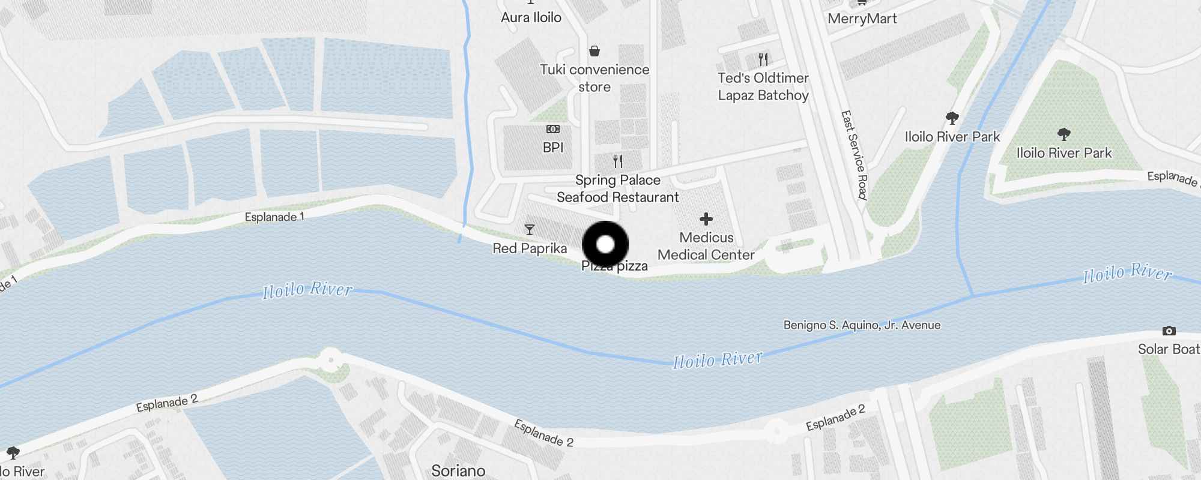The image size is (1201, 480).
Task: Select the Solar Boat camera icon
Action: pos(1169,331)
